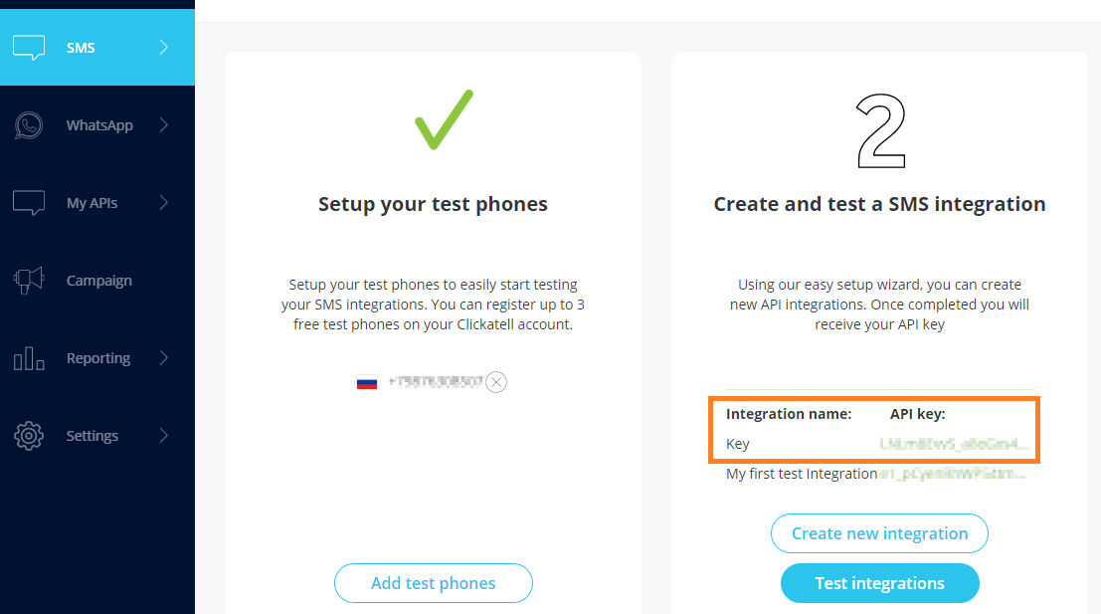Screen dimensions: 1101x614
Task: Click Create new integration button
Action: (x=879, y=533)
